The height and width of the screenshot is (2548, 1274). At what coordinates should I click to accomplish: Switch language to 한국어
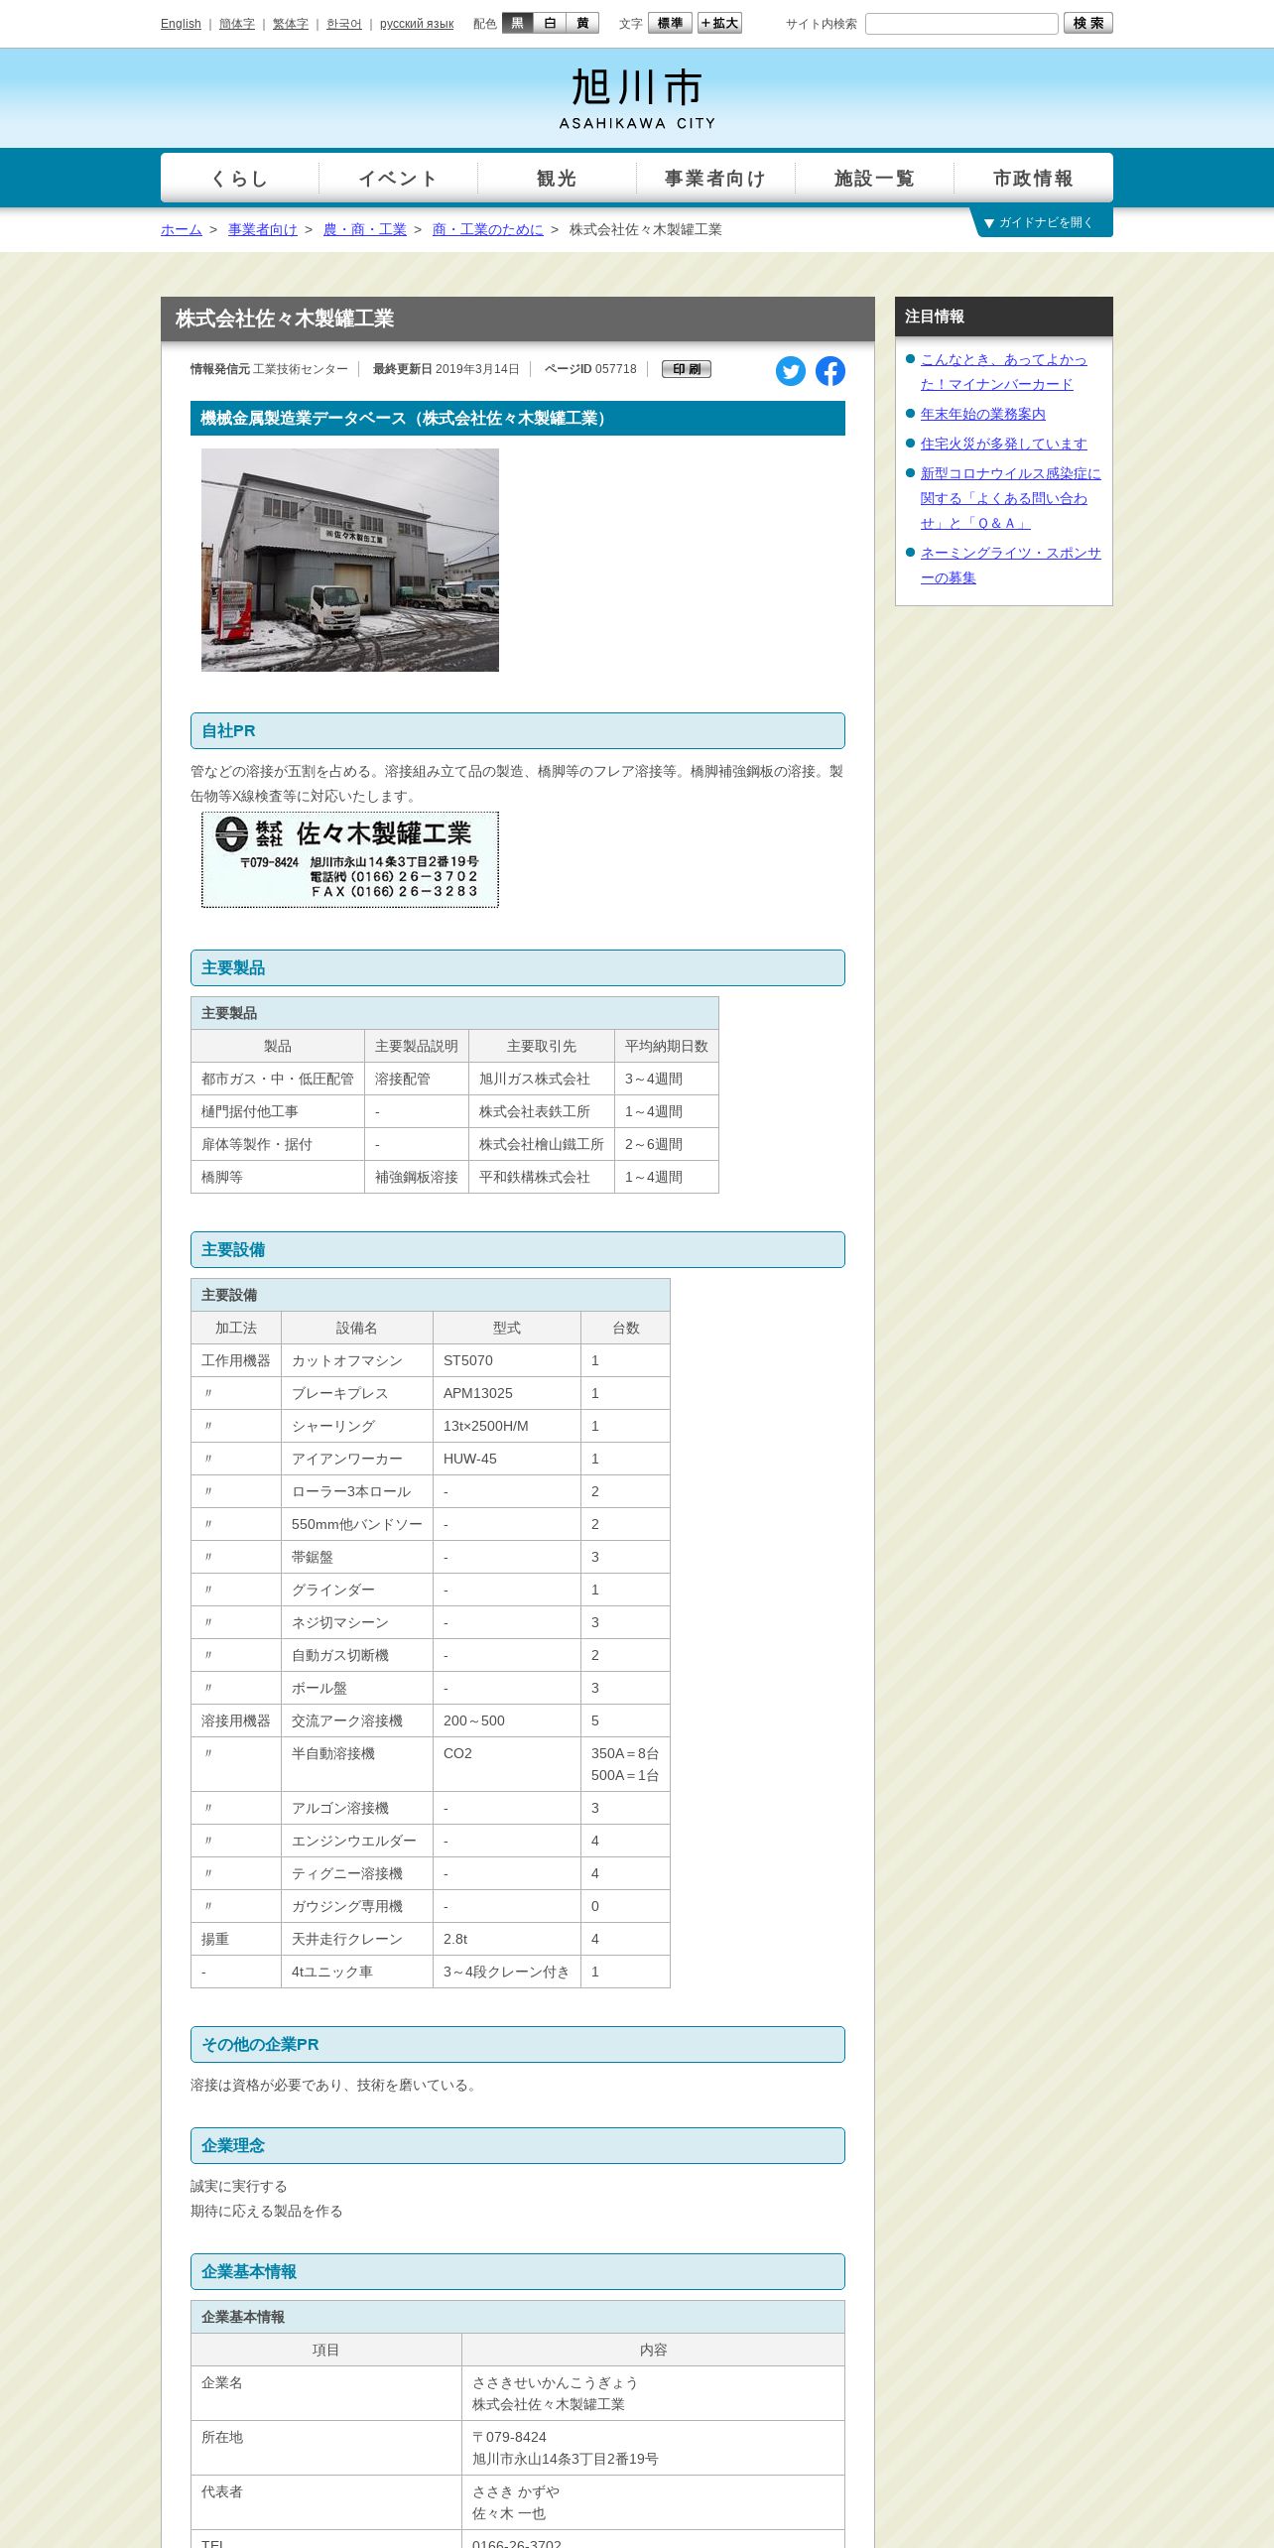click(x=344, y=24)
